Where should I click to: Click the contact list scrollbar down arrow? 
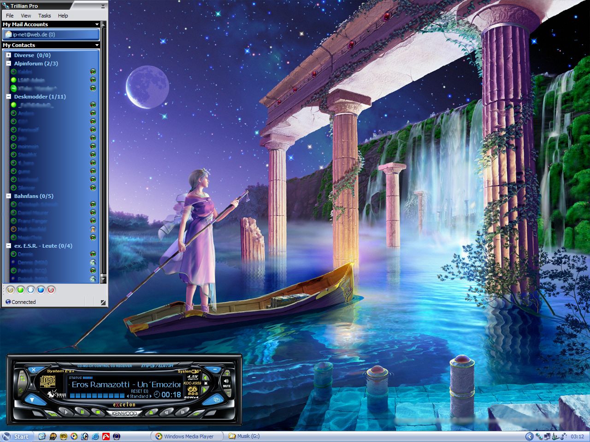click(103, 279)
